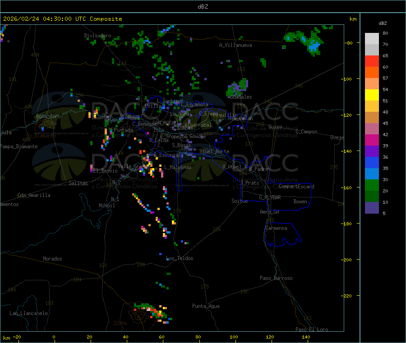The height and width of the screenshot is (343, 406).
Task: Click the 'Paso_Barroso' location label
Action: pyautogui.click(x=276, y=278)
